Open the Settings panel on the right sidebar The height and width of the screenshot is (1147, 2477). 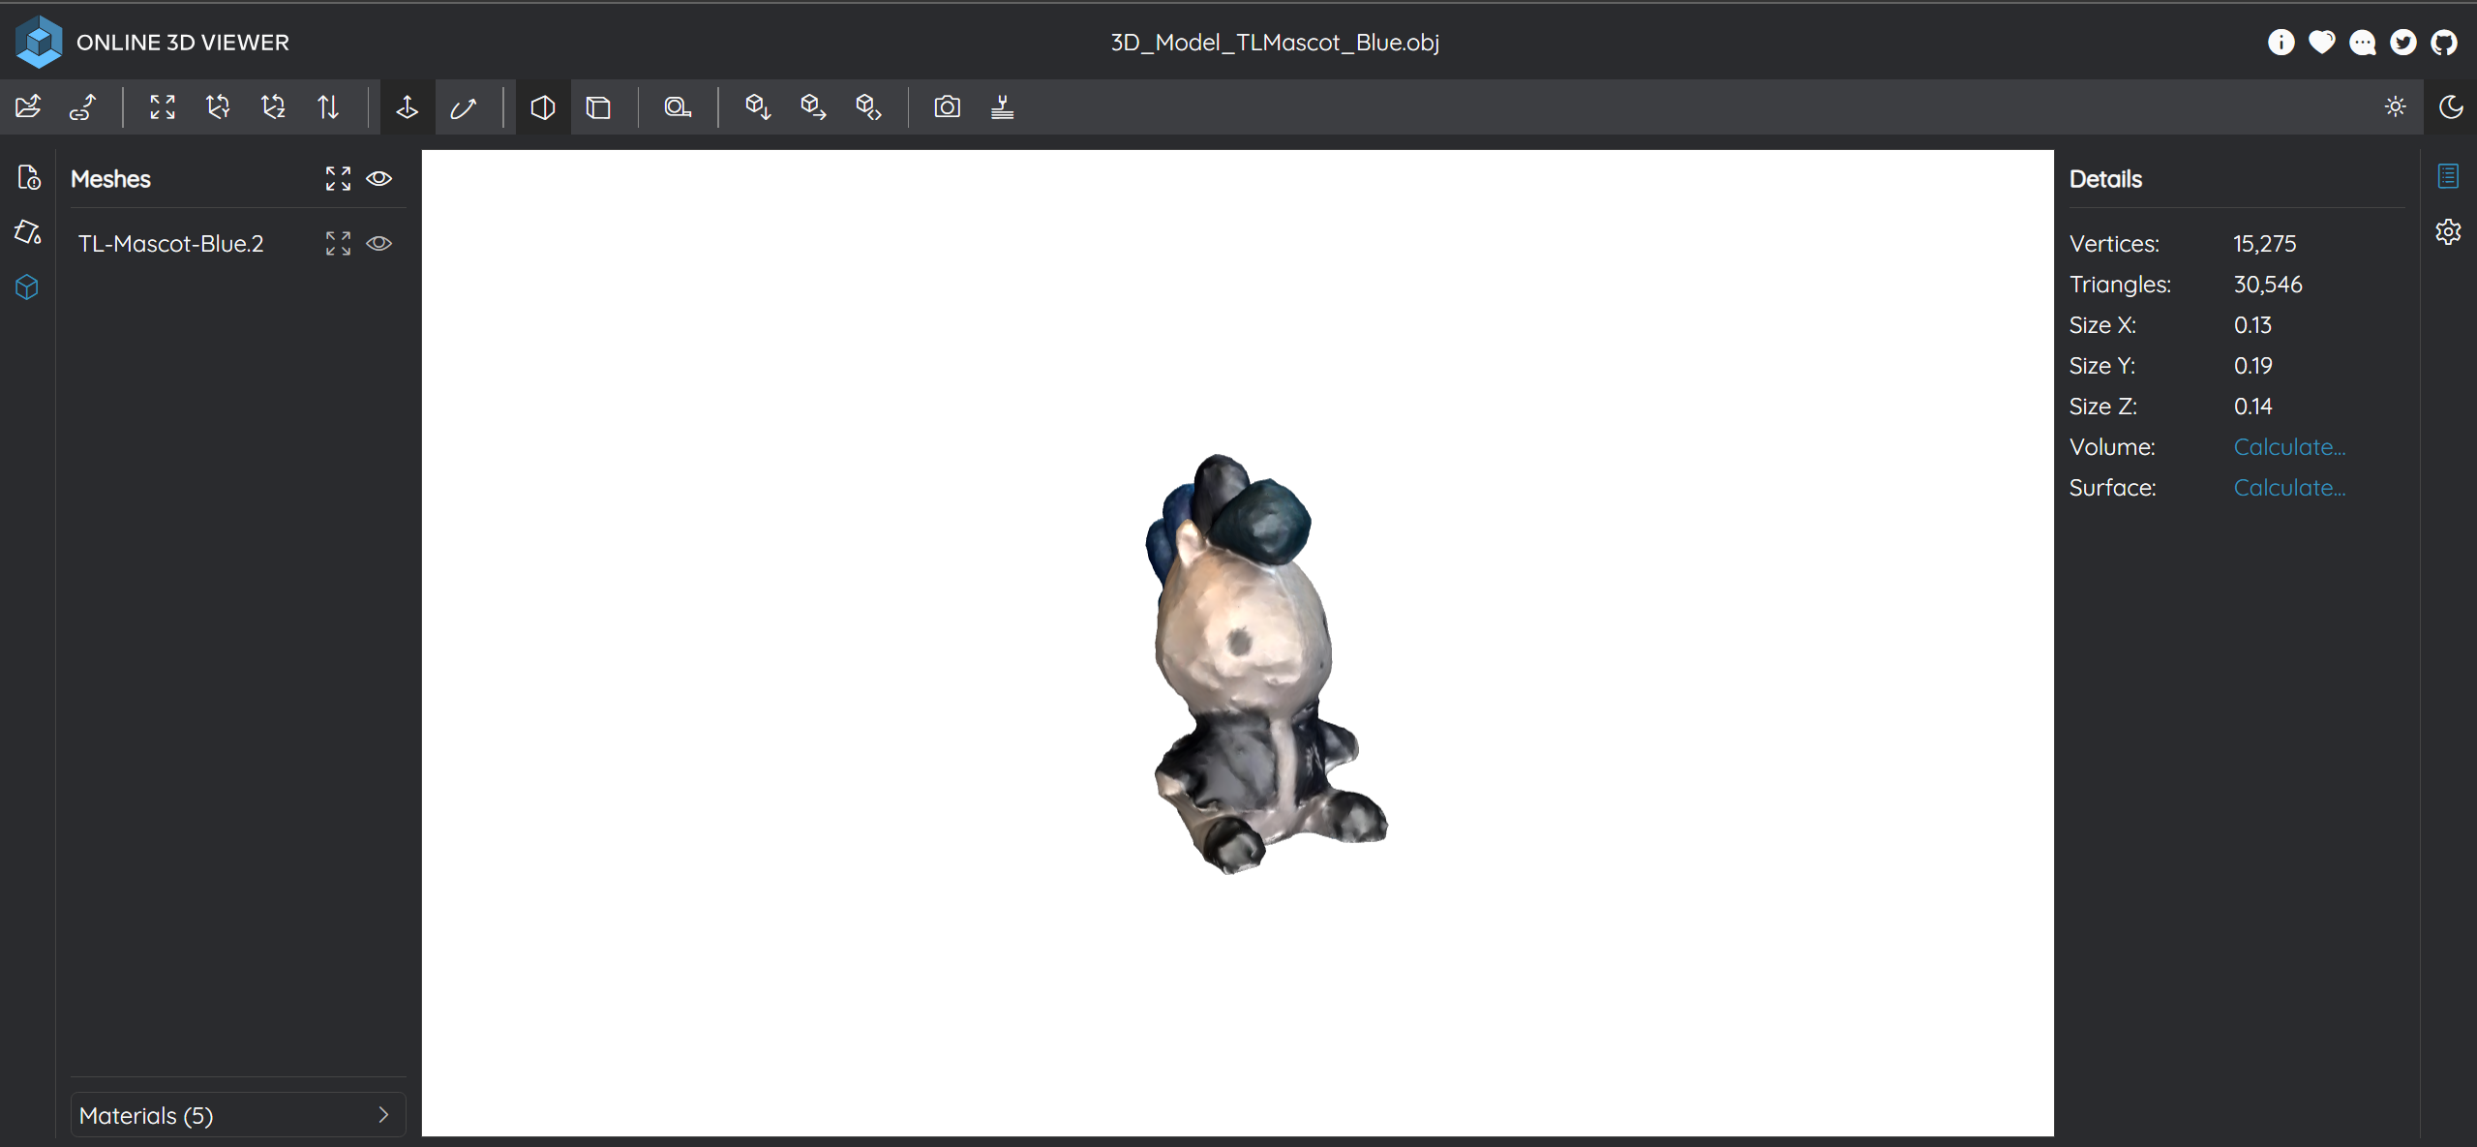(x=2449, y=231)
